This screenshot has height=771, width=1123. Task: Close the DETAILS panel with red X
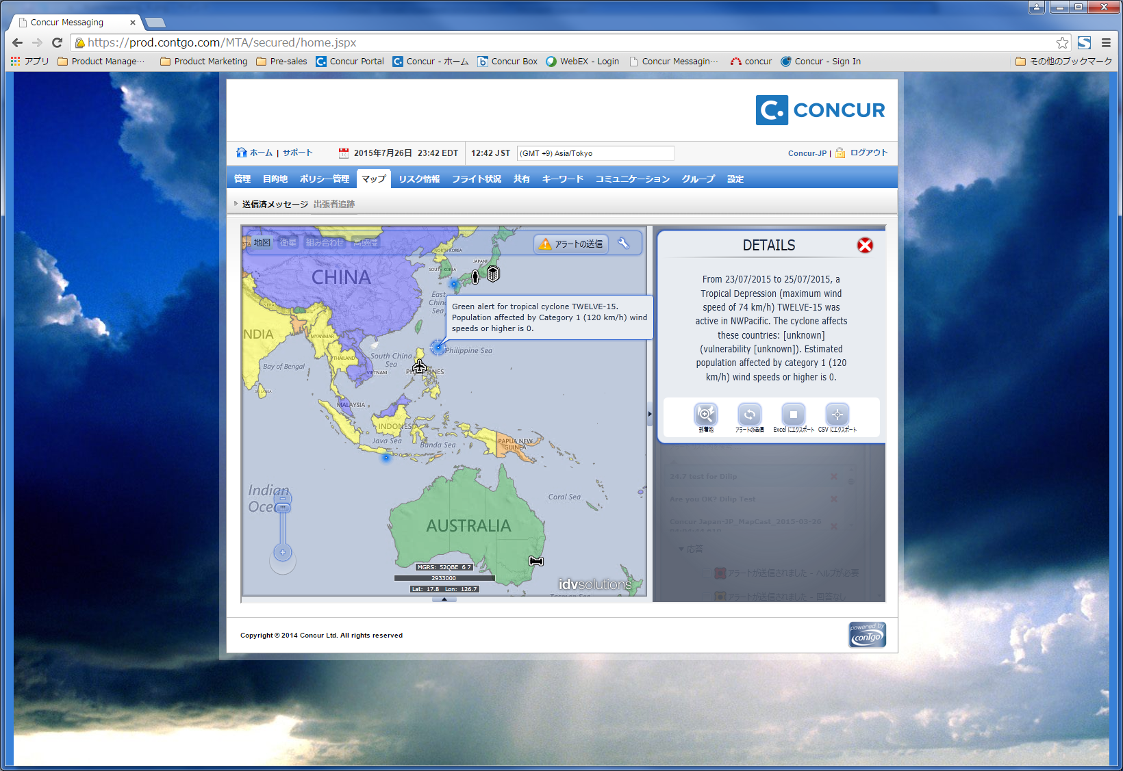(x=865, y=246)
